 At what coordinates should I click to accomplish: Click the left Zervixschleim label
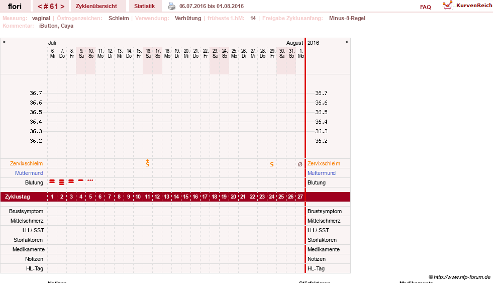click(26, 163)
